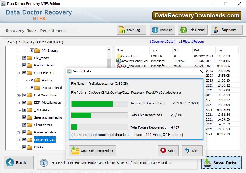Uncheck the MY_Images checkbox
Image resolution: width=246 pixels, height=173 pixels.
tap(32, 50)
